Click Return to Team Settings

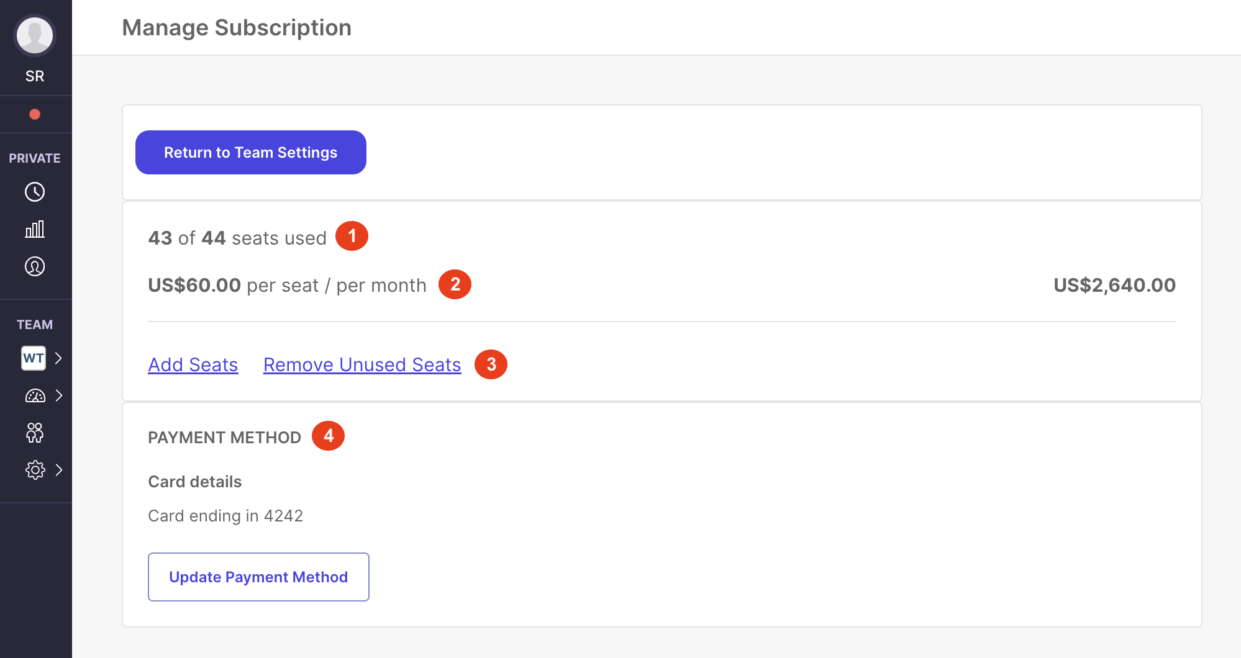coord(250,152)
